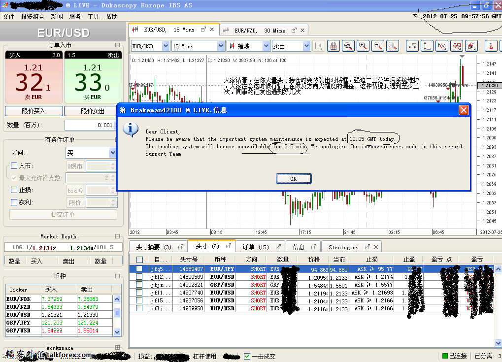The height and width of the screenshot is (362, 502).
Task: Open the 蜡烛 chart type dropdown
Action: click(266, 46)
